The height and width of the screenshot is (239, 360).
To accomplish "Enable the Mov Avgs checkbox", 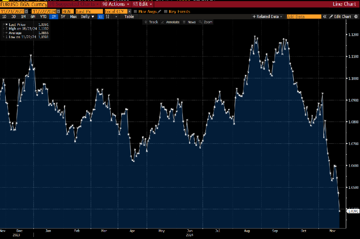I will 135,11.
